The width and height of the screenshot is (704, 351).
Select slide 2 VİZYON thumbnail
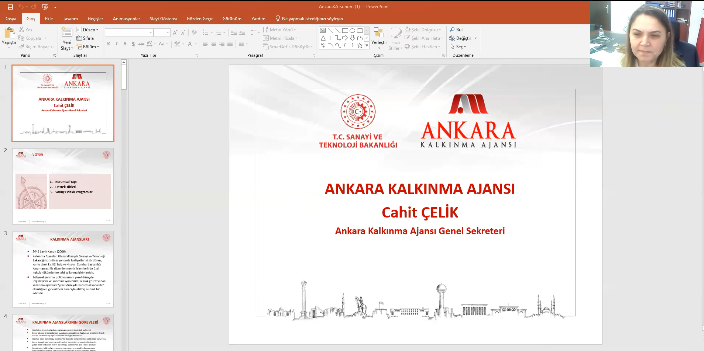[63, 186]
